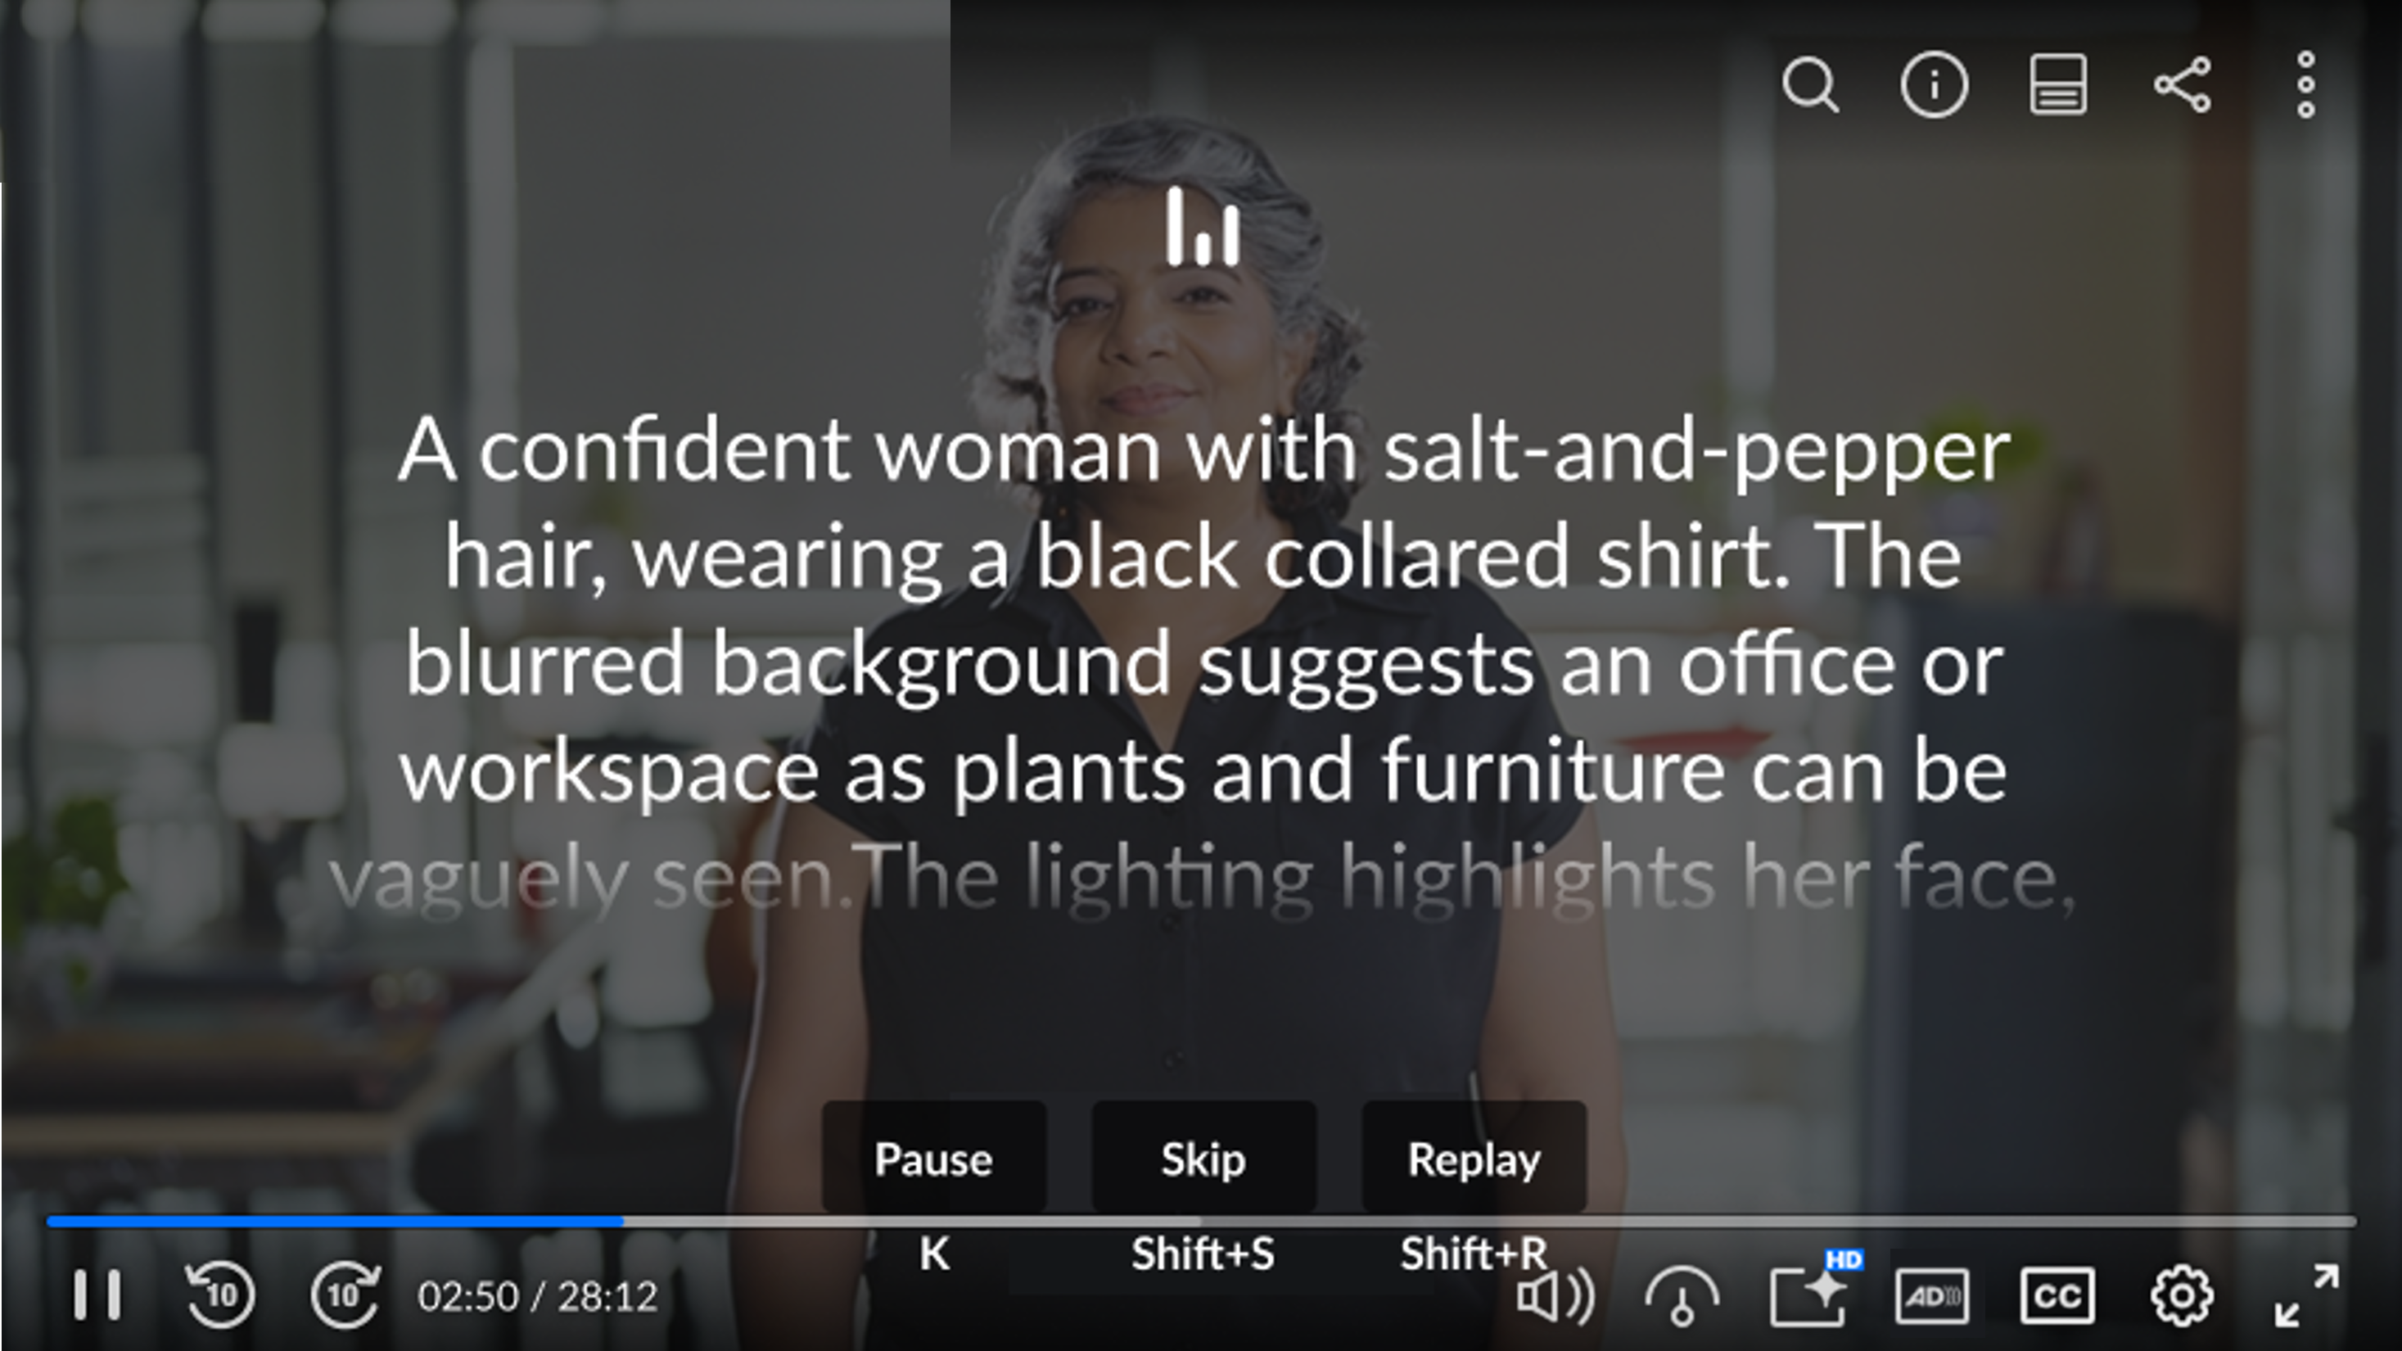
Task: View video information
Action: pos(1933,86)
